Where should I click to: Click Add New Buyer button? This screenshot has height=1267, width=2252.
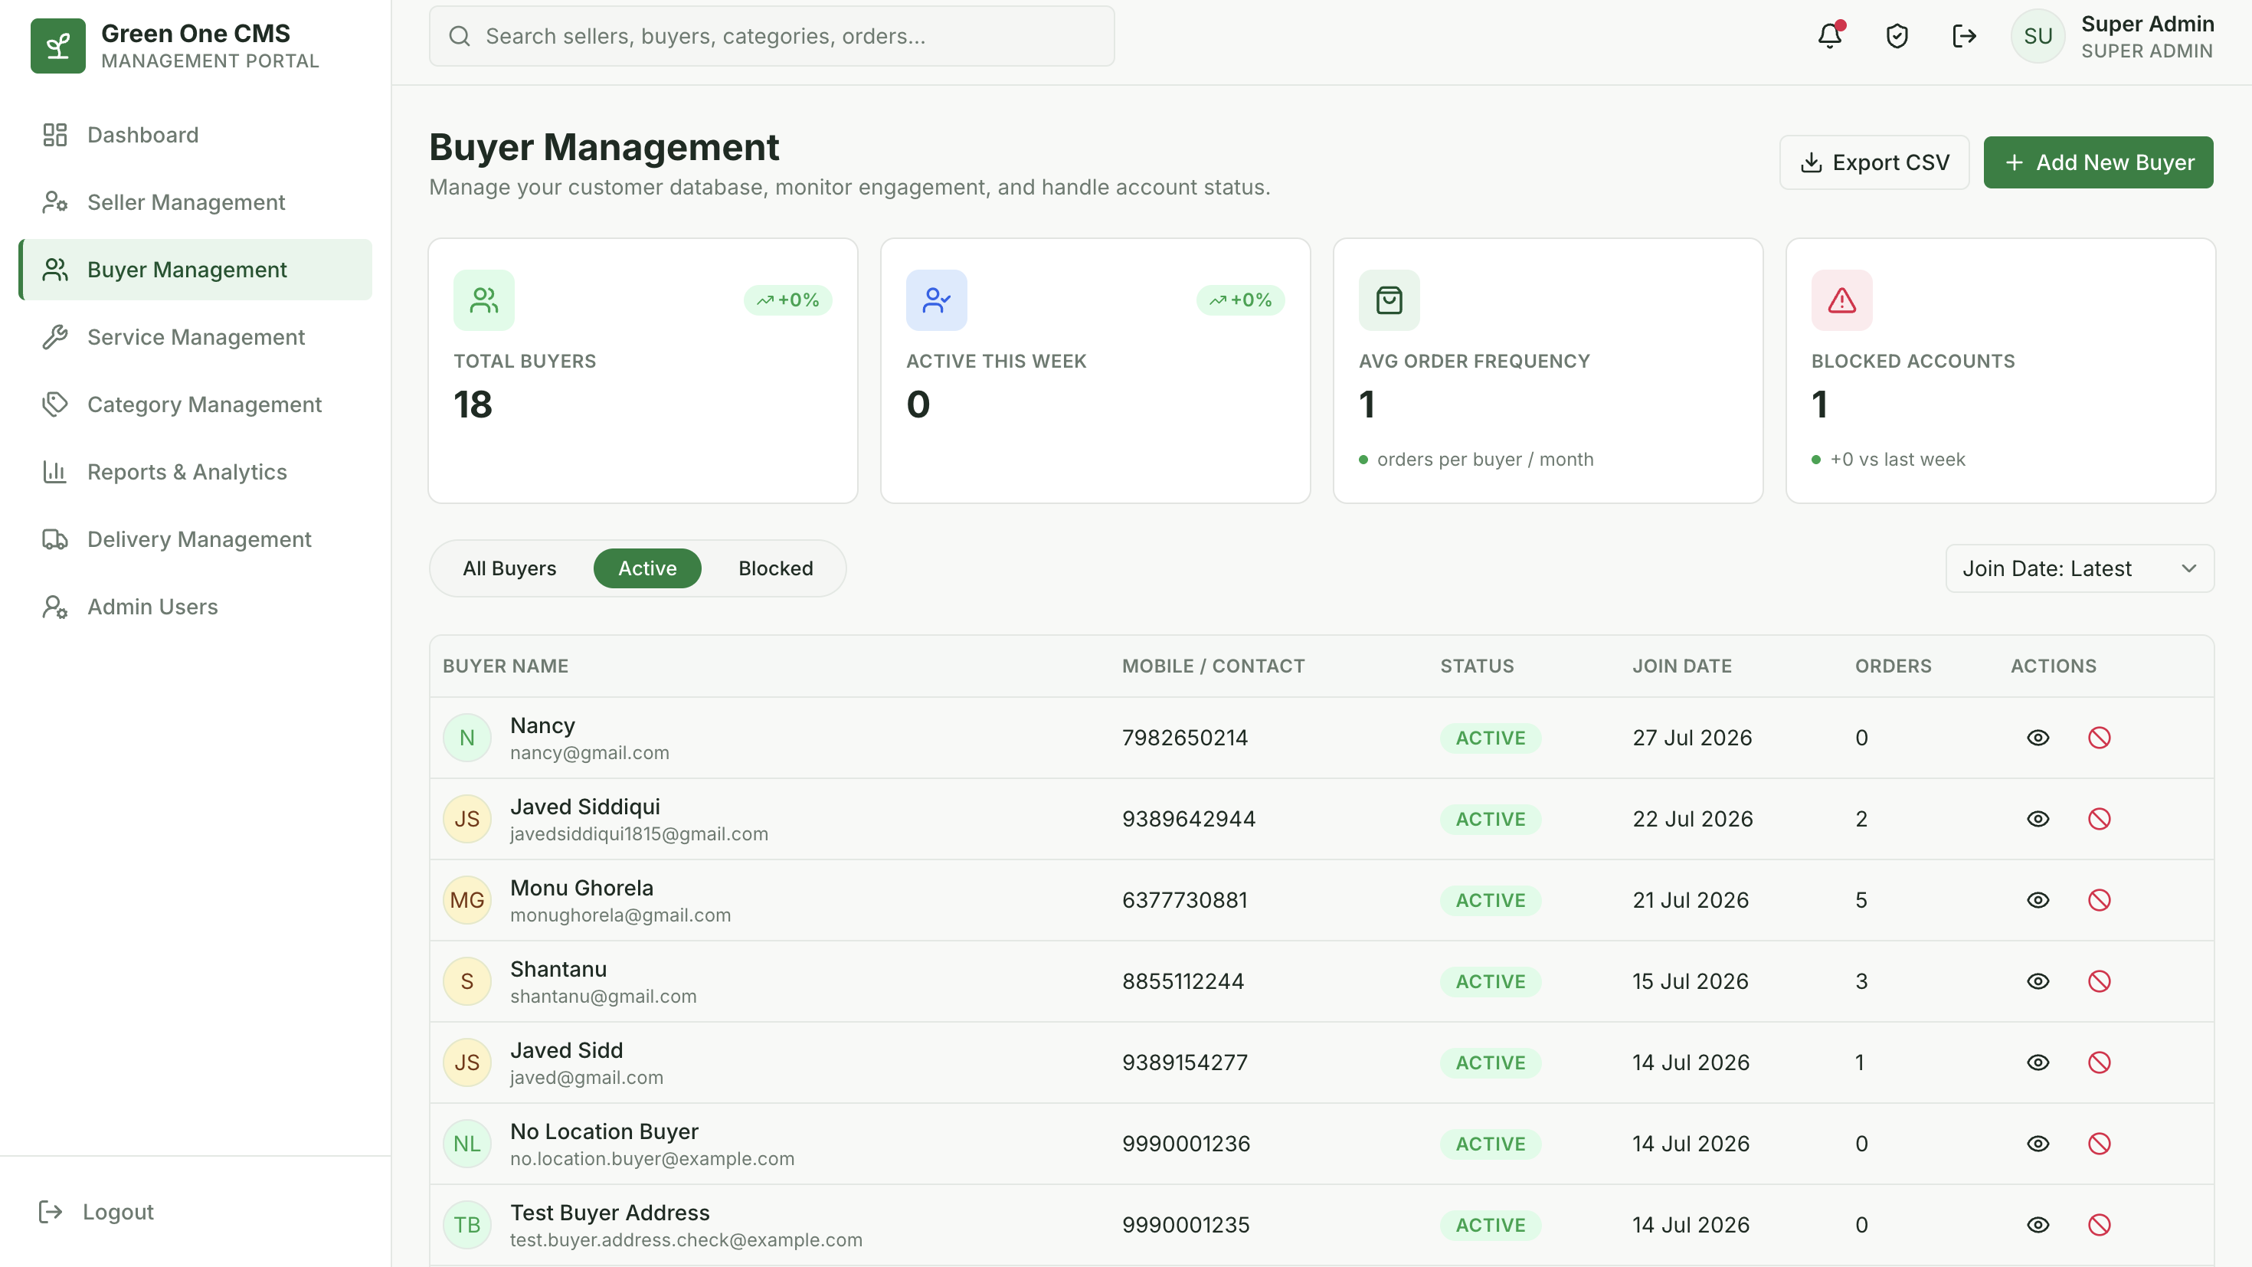tap(2098, 162)
